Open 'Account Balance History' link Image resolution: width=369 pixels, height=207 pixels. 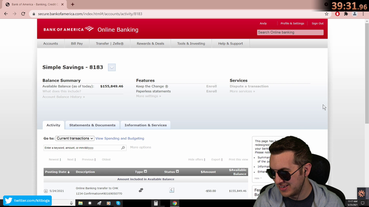pos(63,97)
